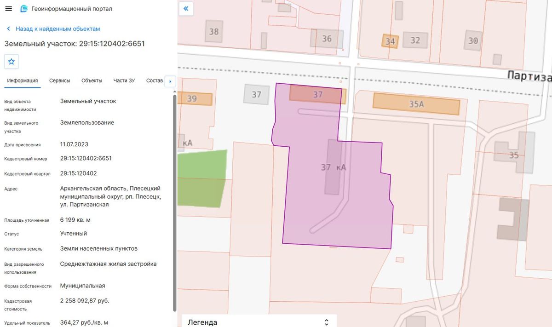The width and height of the screenshot is (552, 327).
Task: Click building 39 on the map
Action: 195,99
